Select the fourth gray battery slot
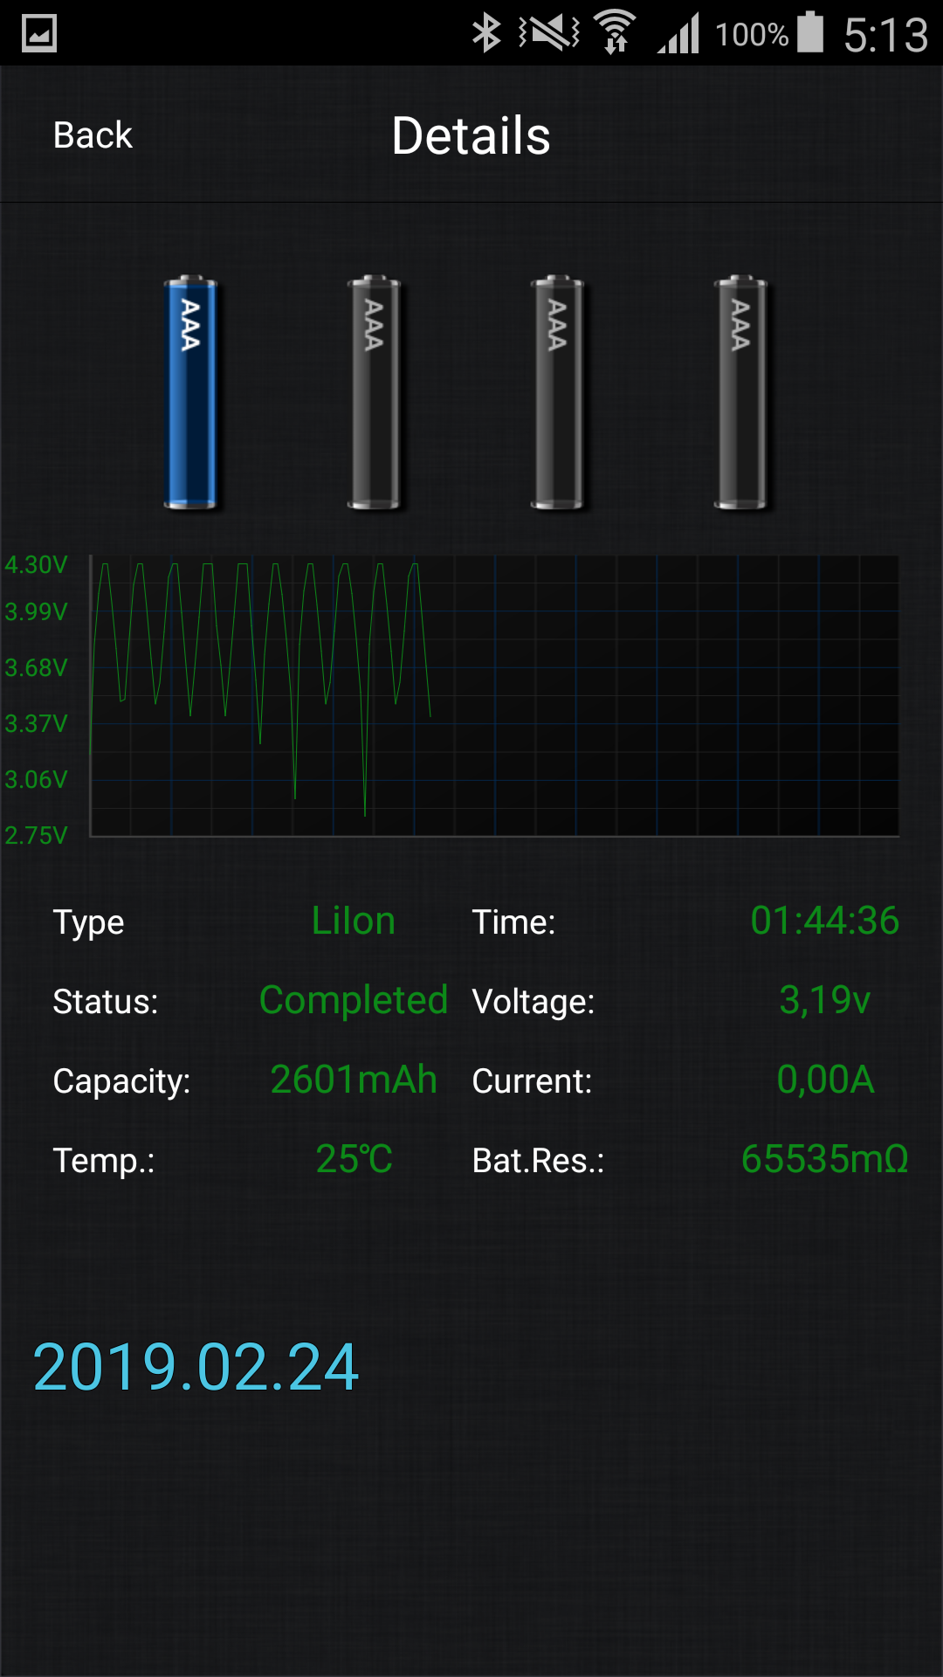Screen dimensions: 943x1677 pos(740,392)
